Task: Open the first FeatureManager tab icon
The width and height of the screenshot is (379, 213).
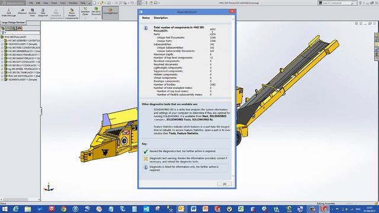Action: [x=3, y=28]
